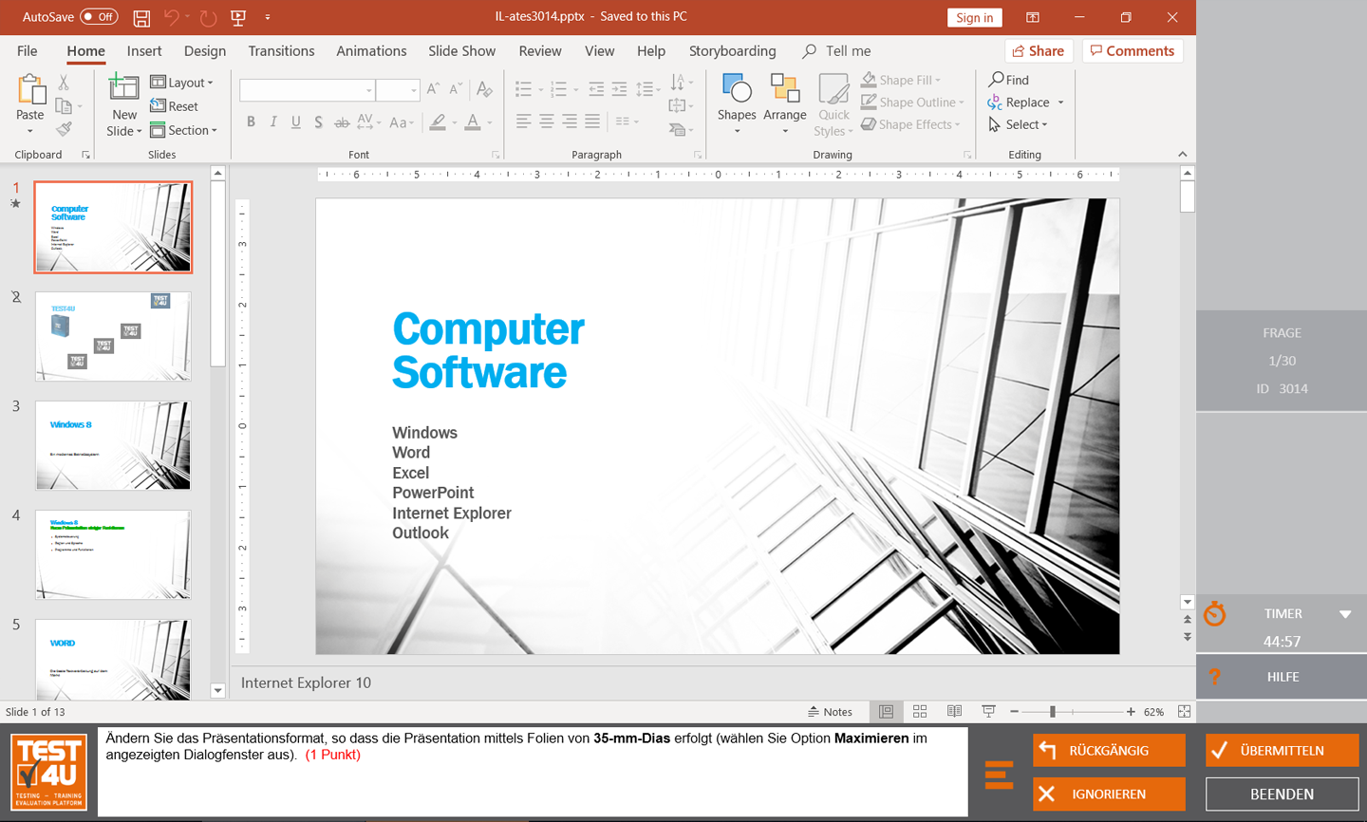Open the Comments pane

click(1133, 51)
